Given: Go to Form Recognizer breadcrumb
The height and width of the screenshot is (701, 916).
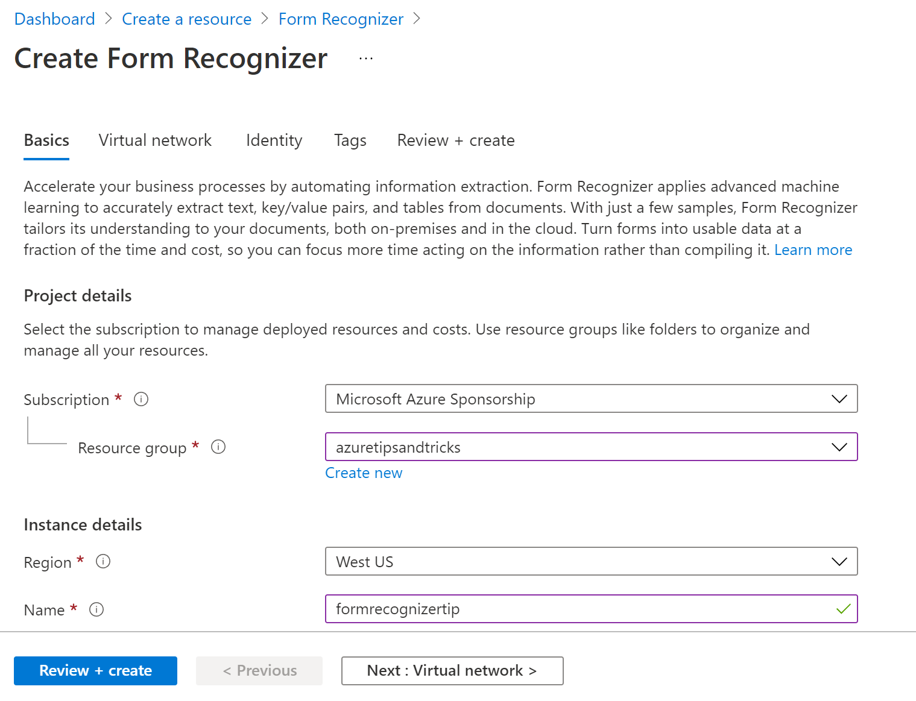Looking at the screenshot, I should (x=341, y=19).
